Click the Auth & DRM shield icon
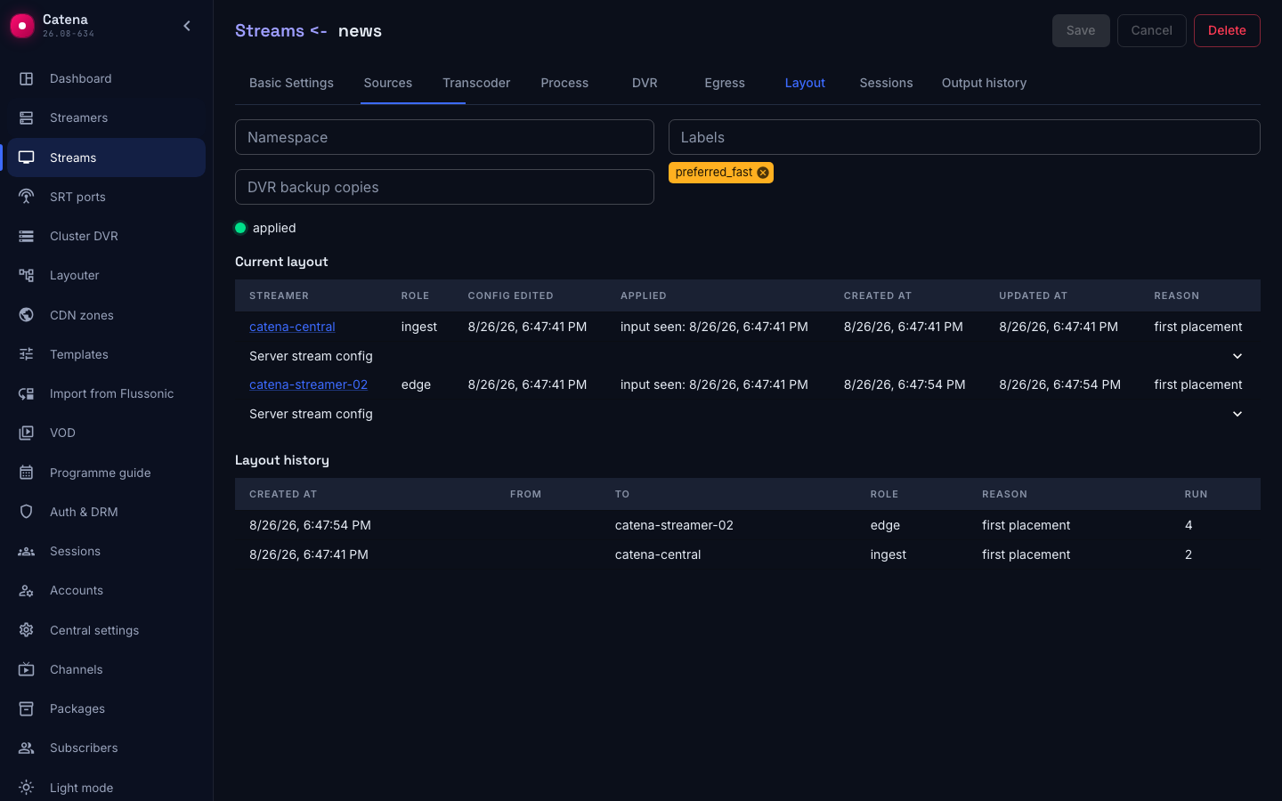The height and width of the screenshot is (801, 1282). (x=27, y=512)
